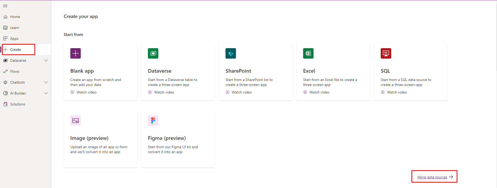
Task: Click the green Excel tile icon
Action: 308,53
